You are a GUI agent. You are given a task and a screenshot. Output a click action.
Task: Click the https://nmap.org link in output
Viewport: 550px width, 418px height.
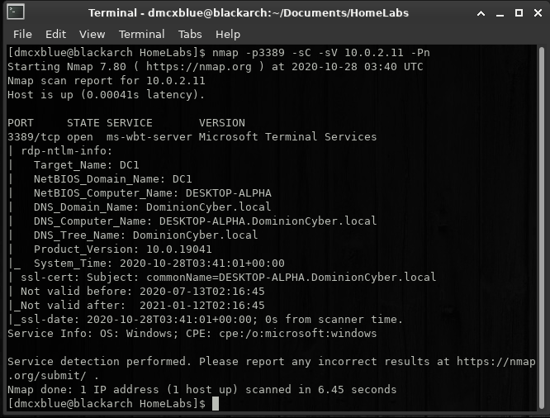tap(199, 67)
